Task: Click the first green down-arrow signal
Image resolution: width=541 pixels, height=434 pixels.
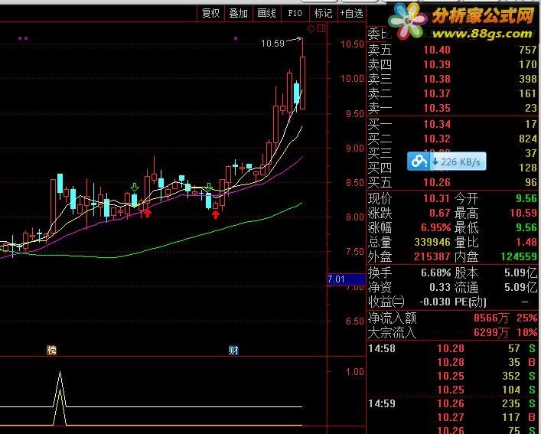Action: click(134, 188)
